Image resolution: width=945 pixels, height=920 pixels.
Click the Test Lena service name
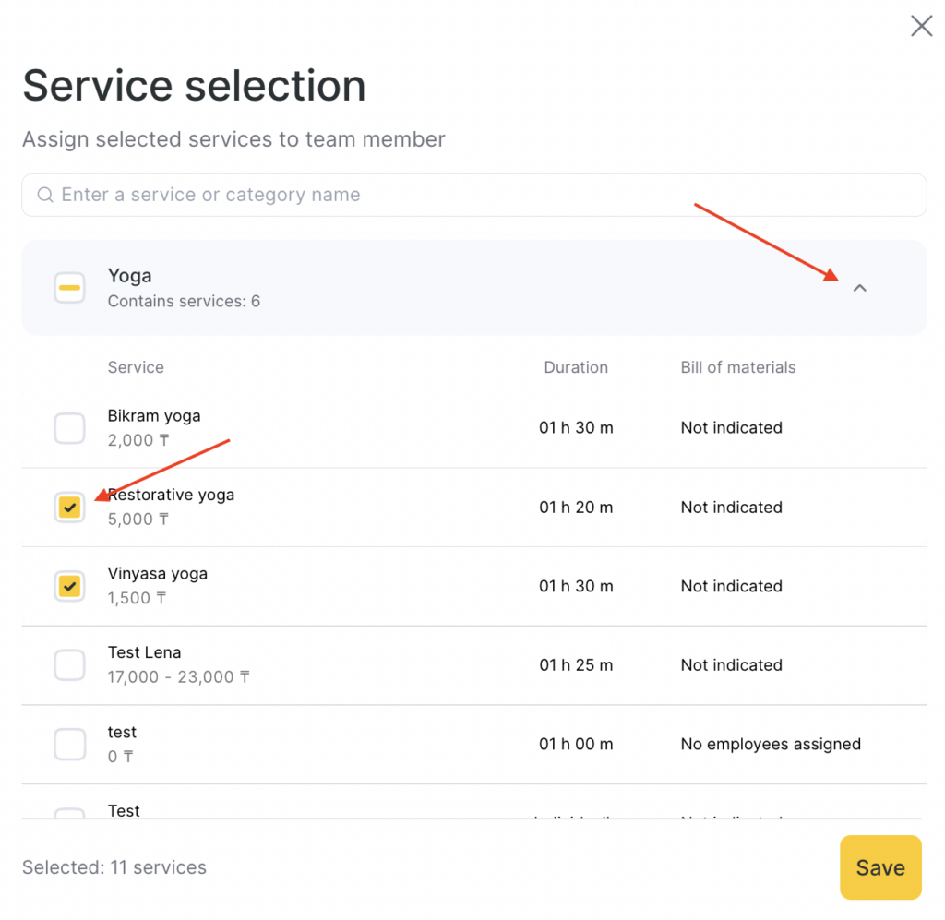144,652
